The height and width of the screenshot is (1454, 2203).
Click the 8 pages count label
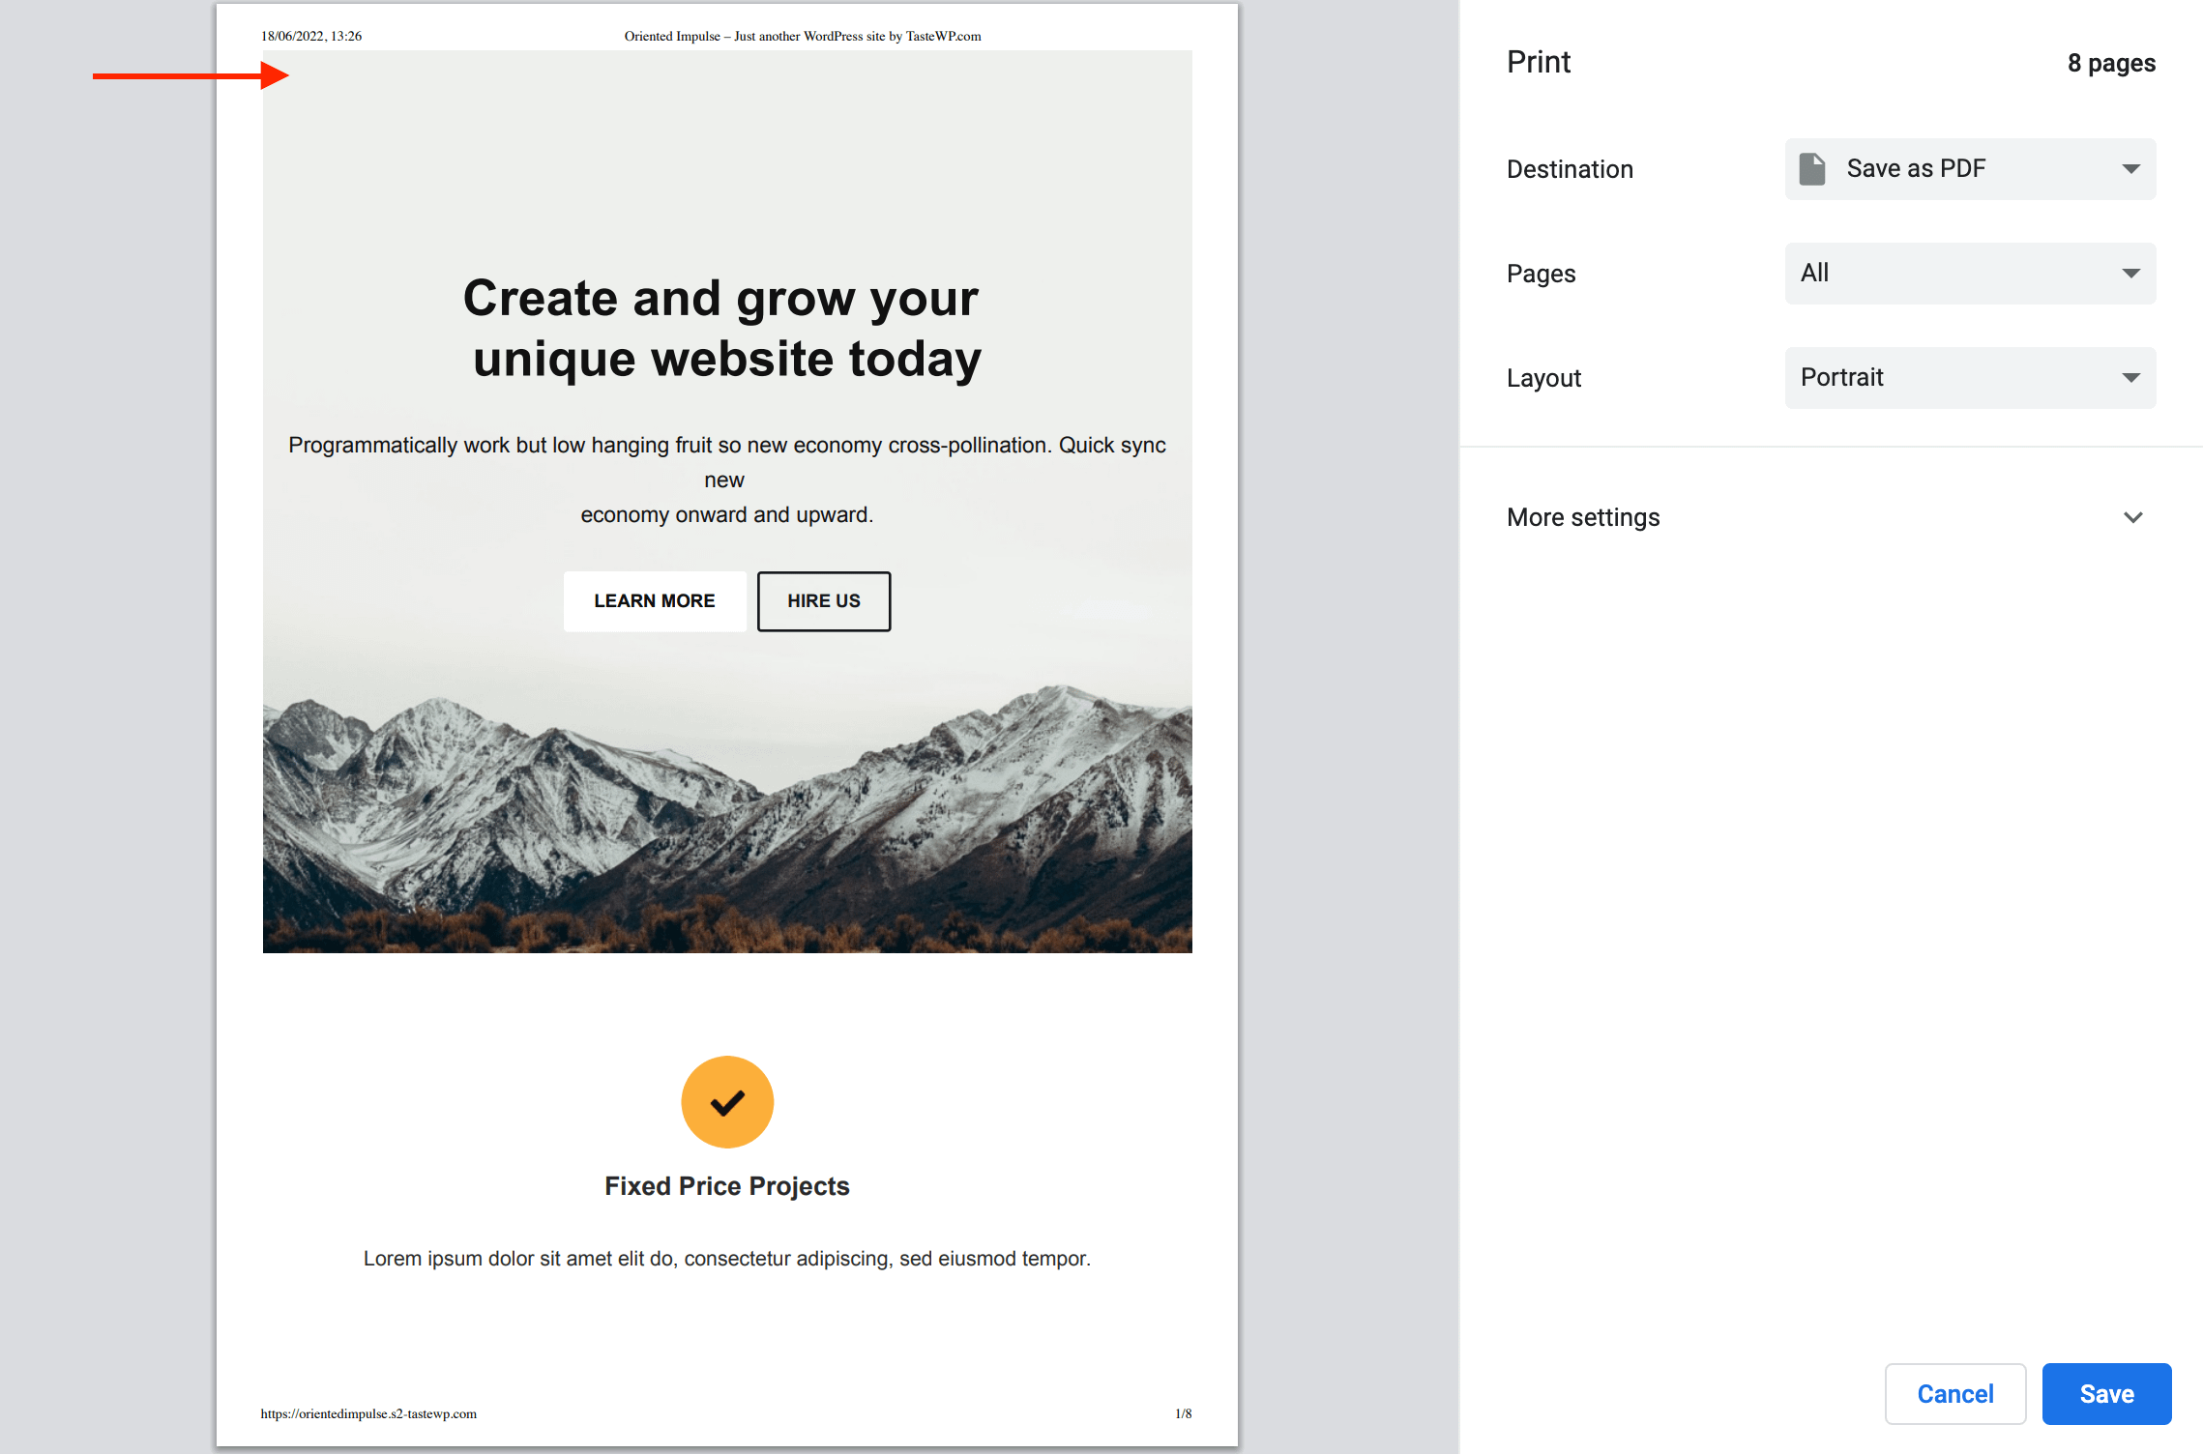pyautogui.click(x=2110, y=64)
